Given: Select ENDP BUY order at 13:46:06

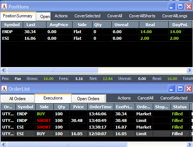Looking at the screenshot, I should (96, 114).
